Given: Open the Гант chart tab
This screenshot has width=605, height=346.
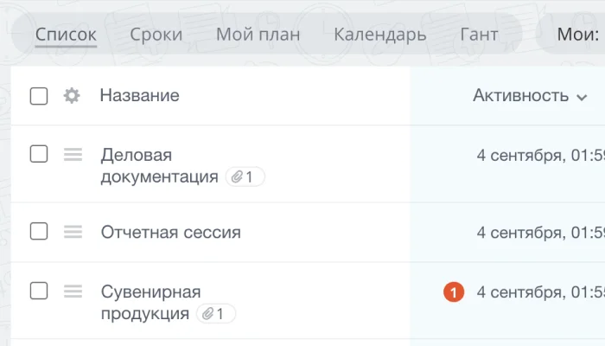Looking at the screenshot, I should [x=479, y=35].
